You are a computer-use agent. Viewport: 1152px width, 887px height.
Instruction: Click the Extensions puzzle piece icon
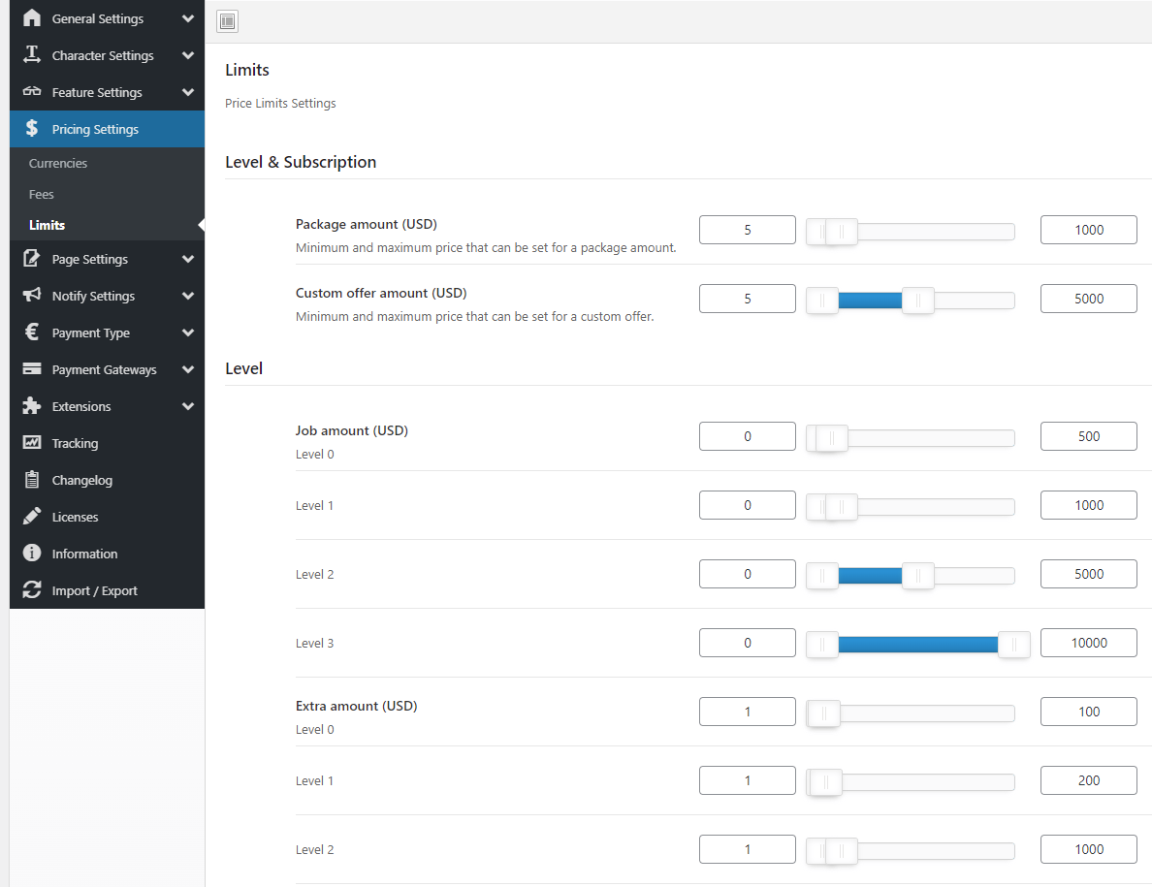32,405
